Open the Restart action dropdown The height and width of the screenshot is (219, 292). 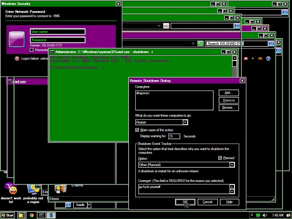[x=185, y=122]
